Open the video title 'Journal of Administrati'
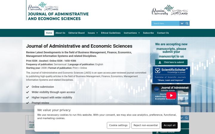 (x=175, y=88)
